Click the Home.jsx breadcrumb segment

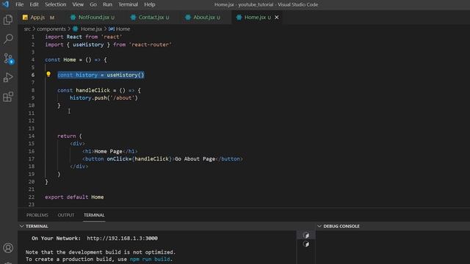tap(91, 29)
